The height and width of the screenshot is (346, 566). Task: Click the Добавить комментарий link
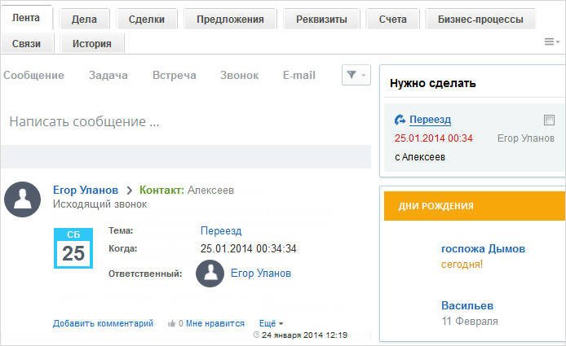[x=103, y=323]
